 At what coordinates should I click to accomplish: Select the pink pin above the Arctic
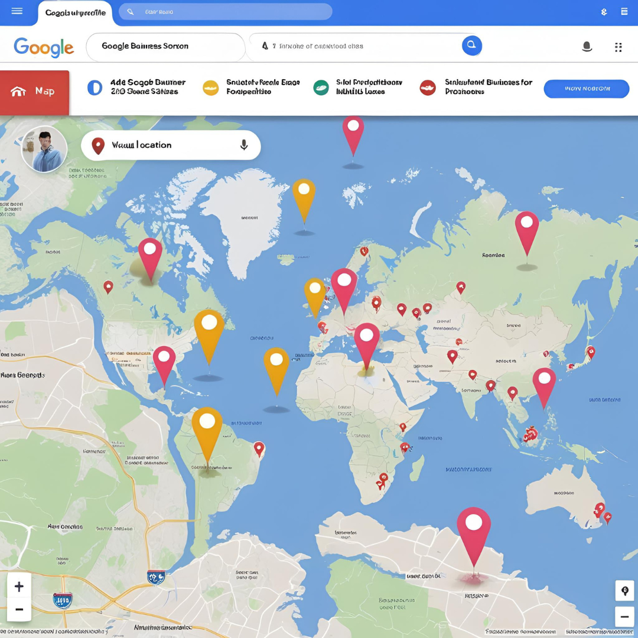pyautogui.click(x=353, y=136)
